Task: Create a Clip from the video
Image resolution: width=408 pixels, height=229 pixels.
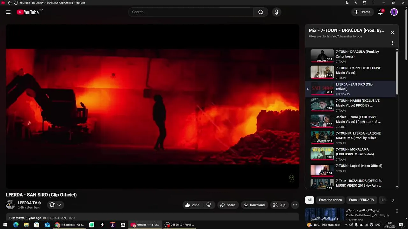Action: coord(279,205)
